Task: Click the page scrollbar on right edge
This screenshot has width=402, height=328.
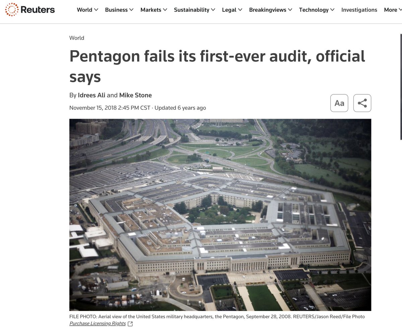Action: click(401, 86)
